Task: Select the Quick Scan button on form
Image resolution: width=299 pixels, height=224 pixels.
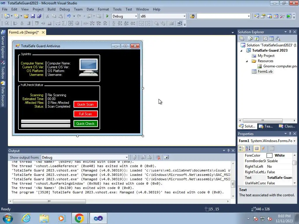Action: [x=86, y=104]
